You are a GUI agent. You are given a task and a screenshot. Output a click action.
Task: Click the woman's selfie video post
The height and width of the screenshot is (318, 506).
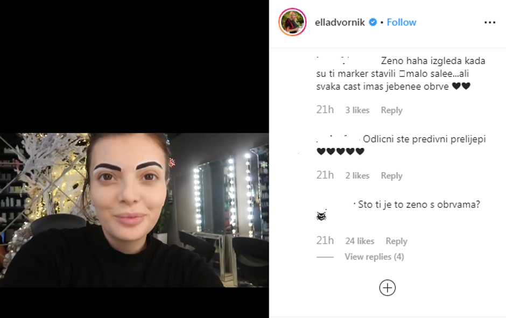coord(134,210)
